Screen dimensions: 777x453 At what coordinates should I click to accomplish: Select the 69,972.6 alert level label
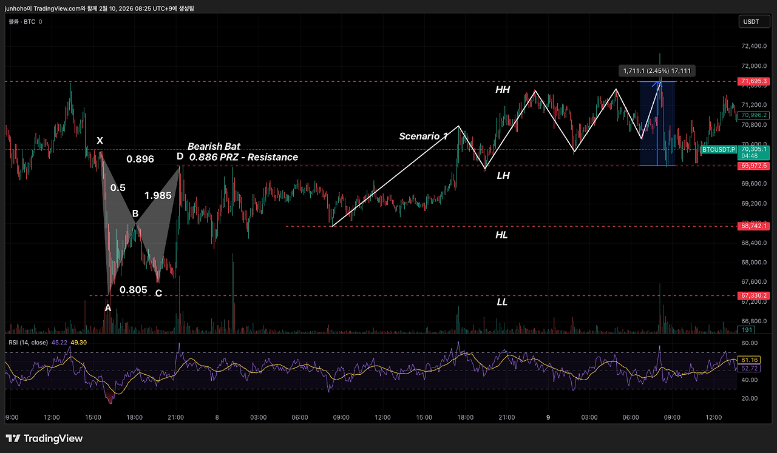(753, 166)
